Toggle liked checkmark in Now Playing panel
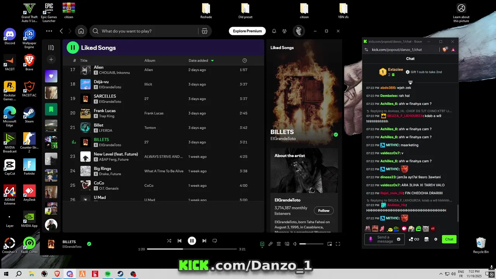496x279 pixels. coord(336,134)
